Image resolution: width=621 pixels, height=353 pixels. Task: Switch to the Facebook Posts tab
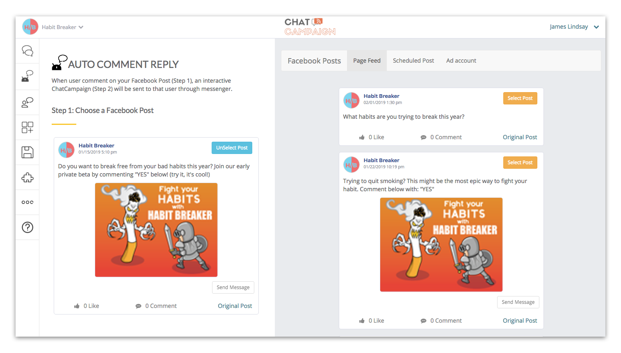coord(314,61)
